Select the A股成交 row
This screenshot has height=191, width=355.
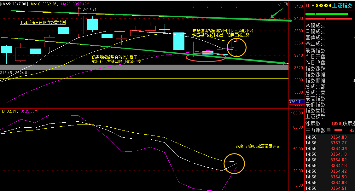(x=330, y=26)
